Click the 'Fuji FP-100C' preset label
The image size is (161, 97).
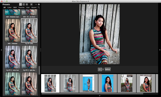pyautogui.click(x=29, y=44)
